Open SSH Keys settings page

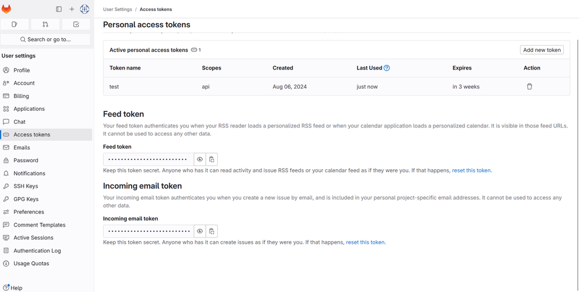point(26,186)
